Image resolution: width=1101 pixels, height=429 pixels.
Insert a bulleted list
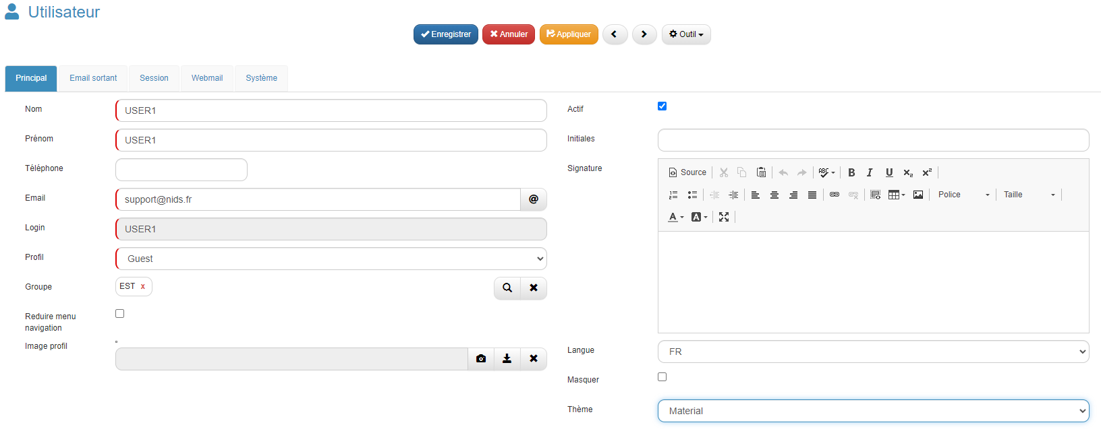click(x=692, y=195)
